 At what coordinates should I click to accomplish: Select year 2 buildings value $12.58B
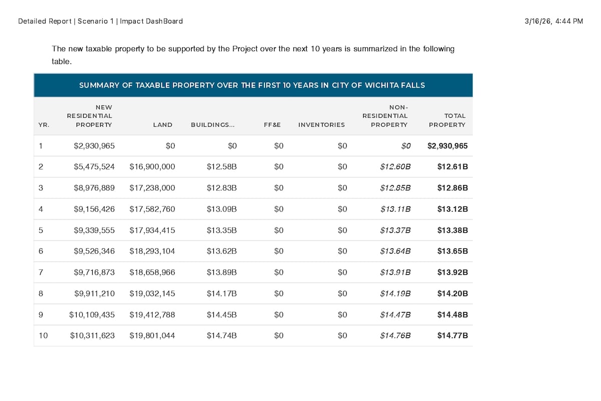tap(222, 167)
